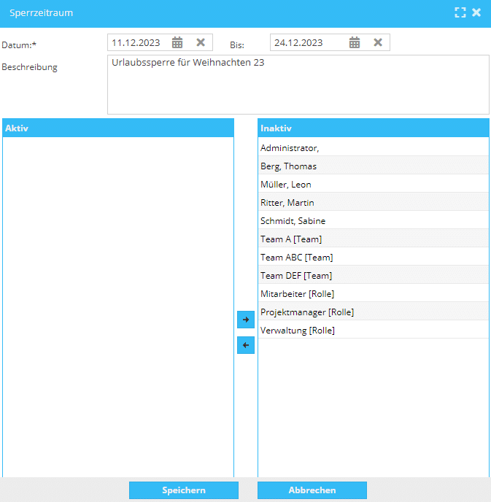Clear the Bis end date
Screen dimensions: 491x502
378,42
